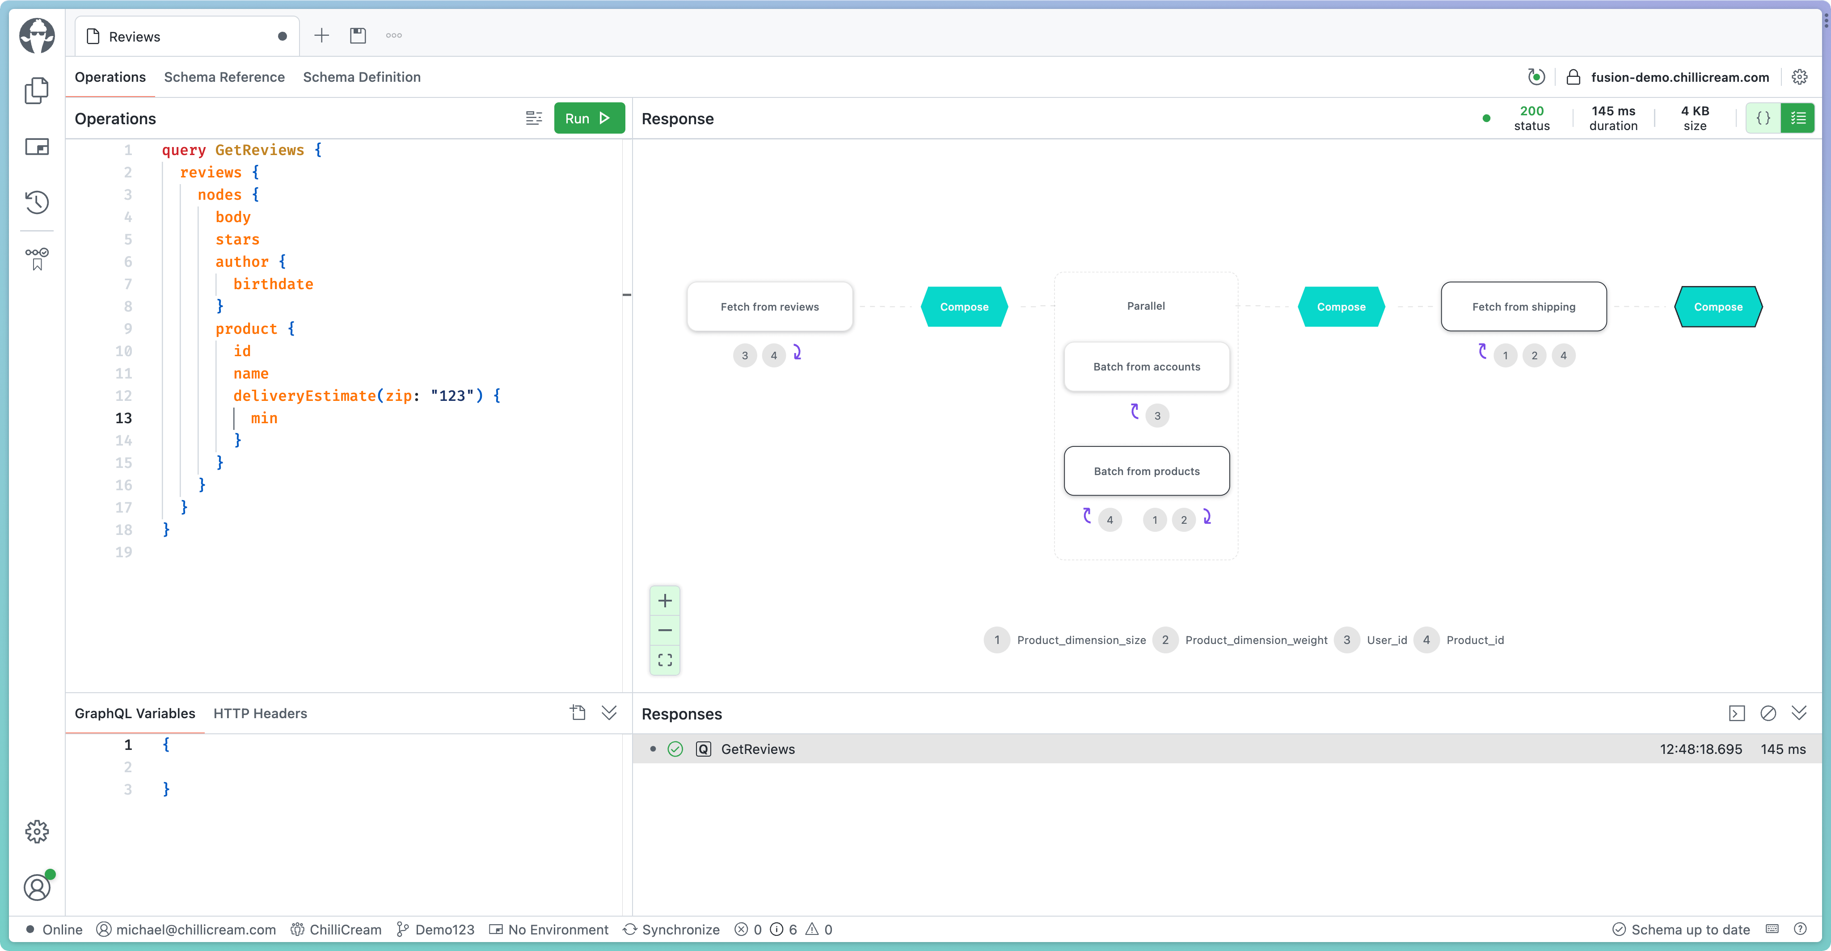
Task: Select the last Compose node
Action: tap(1718, 306)
